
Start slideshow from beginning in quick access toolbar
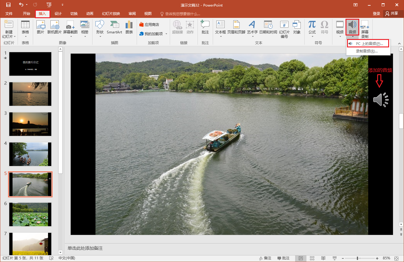point(49,5)
